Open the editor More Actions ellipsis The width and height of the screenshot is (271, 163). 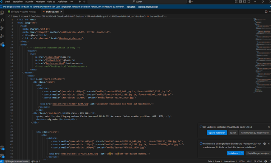[x=270, y=11]
